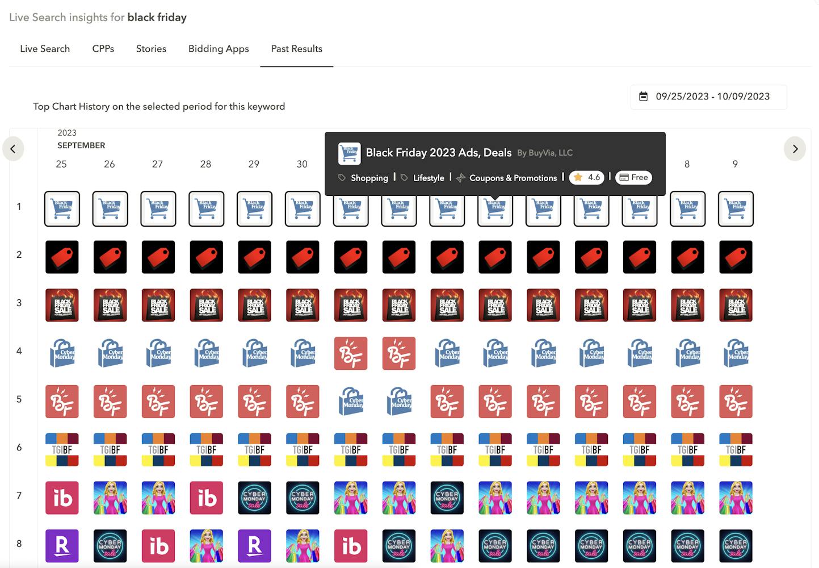Advance to the next period with the right chevron
The height and width of the screenshot is (568, 819).
click(x=795, y=149)
